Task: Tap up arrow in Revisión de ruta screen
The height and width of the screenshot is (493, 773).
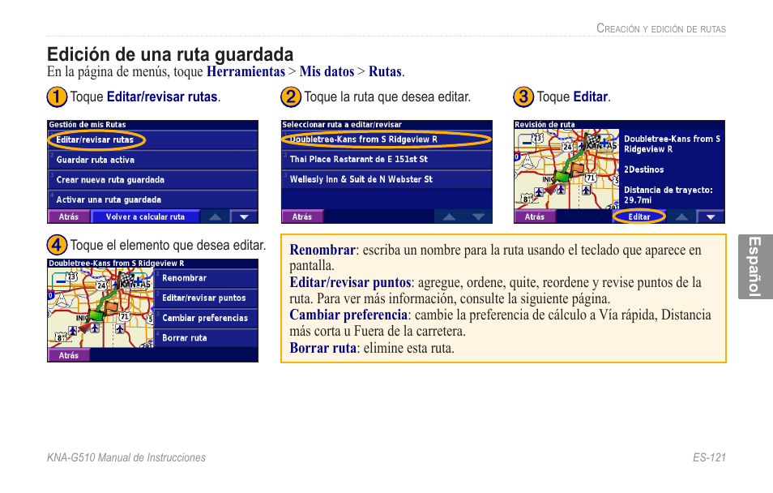Action: 681,216
